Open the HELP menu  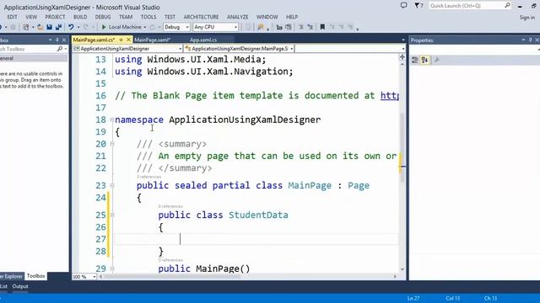[x=292, y=17]
